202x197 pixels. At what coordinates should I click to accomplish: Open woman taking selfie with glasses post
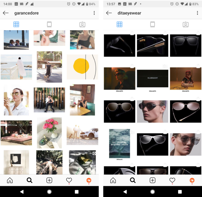[16, 100]
